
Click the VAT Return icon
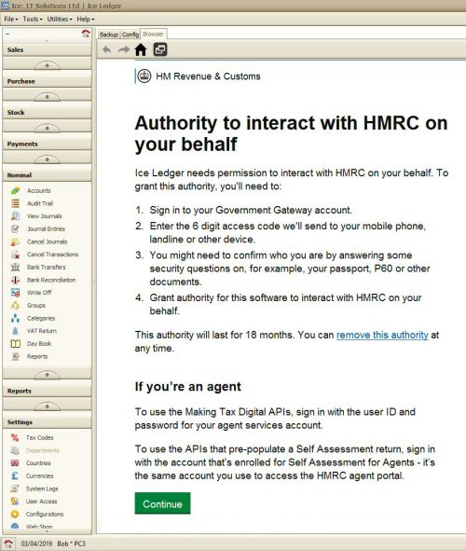[15, 331]
